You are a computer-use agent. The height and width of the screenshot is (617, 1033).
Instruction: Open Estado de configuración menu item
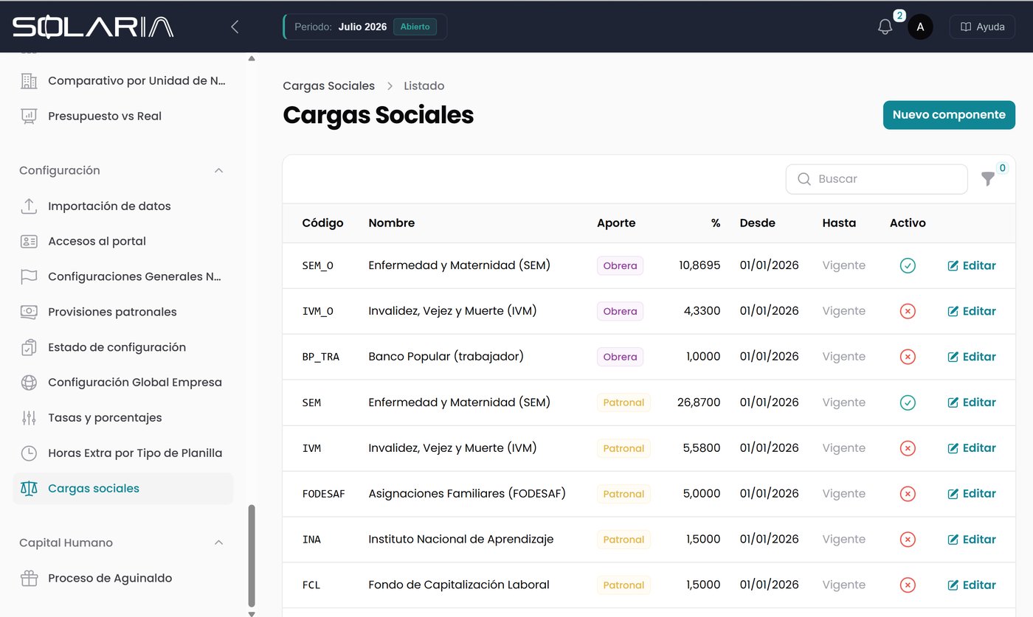point(123,347)
